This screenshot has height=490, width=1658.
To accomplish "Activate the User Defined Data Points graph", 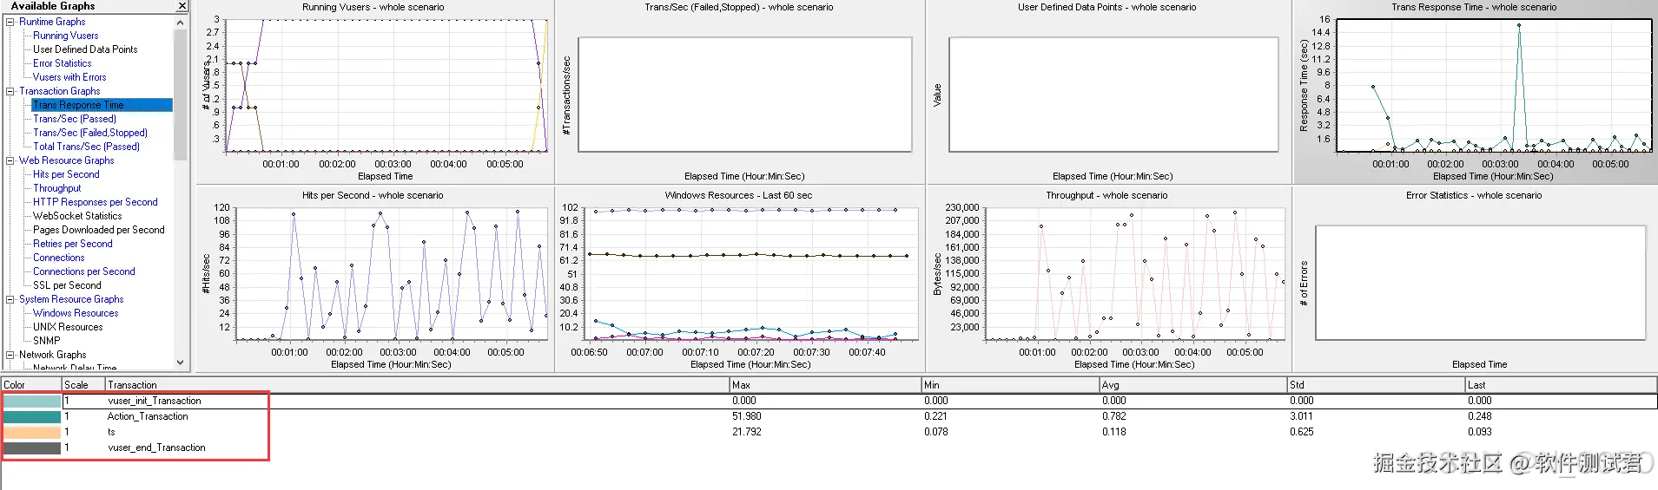I will pos(1109,92).
